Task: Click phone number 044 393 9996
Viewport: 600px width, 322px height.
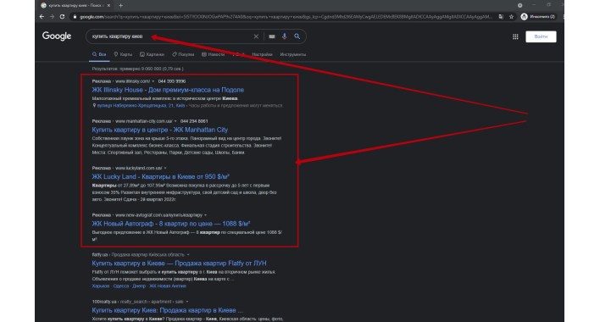Action: pyautogui.click(x=172, y=81)
